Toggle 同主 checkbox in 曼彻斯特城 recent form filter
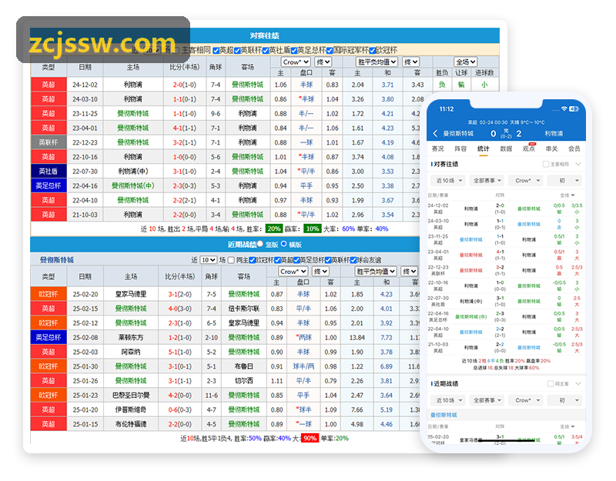This screenshot has height=481, width=616. [232, 260]
